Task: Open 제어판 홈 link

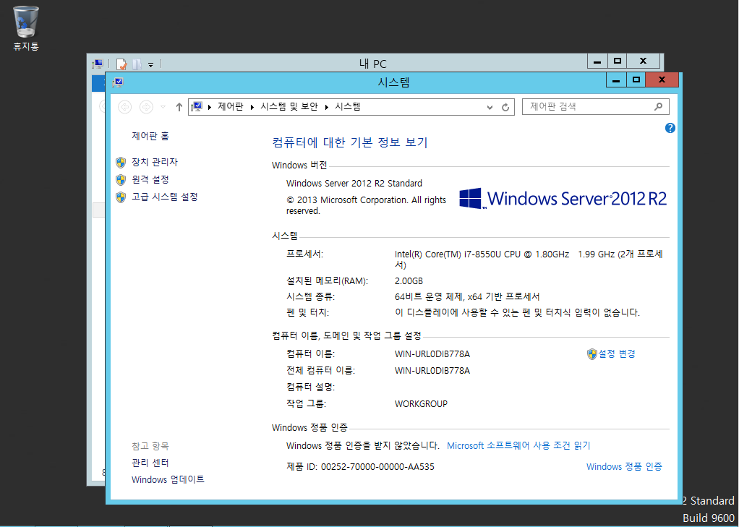Action: 150,136
